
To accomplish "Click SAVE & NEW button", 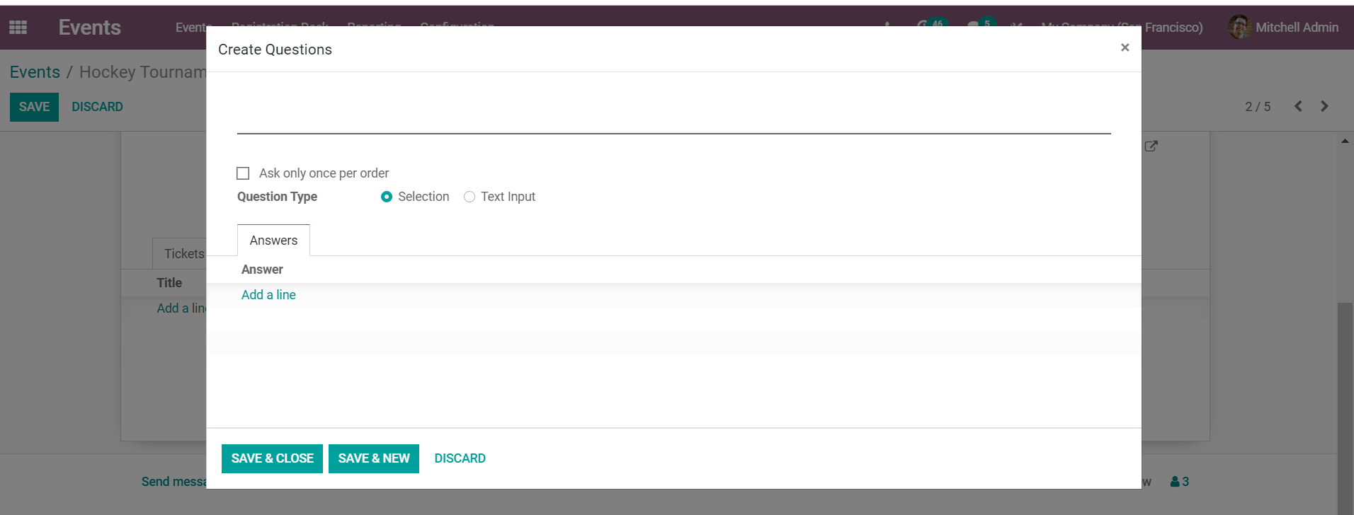I will point(374,458).
